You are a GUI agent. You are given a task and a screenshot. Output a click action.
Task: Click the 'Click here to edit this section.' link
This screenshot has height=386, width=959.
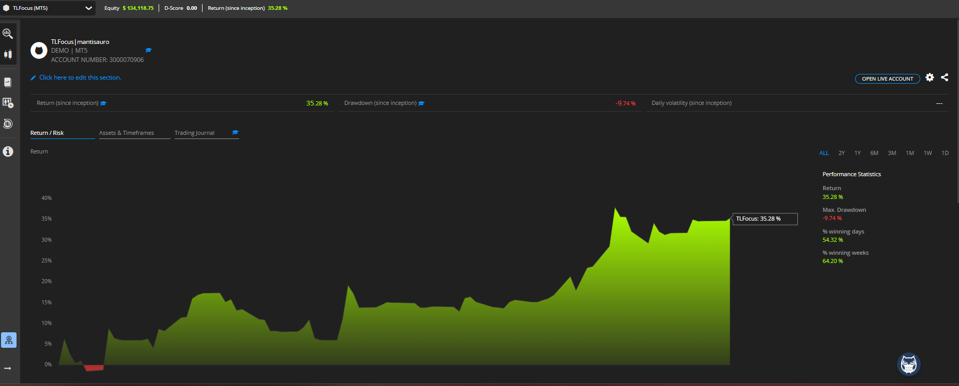(x=80, y=78)
